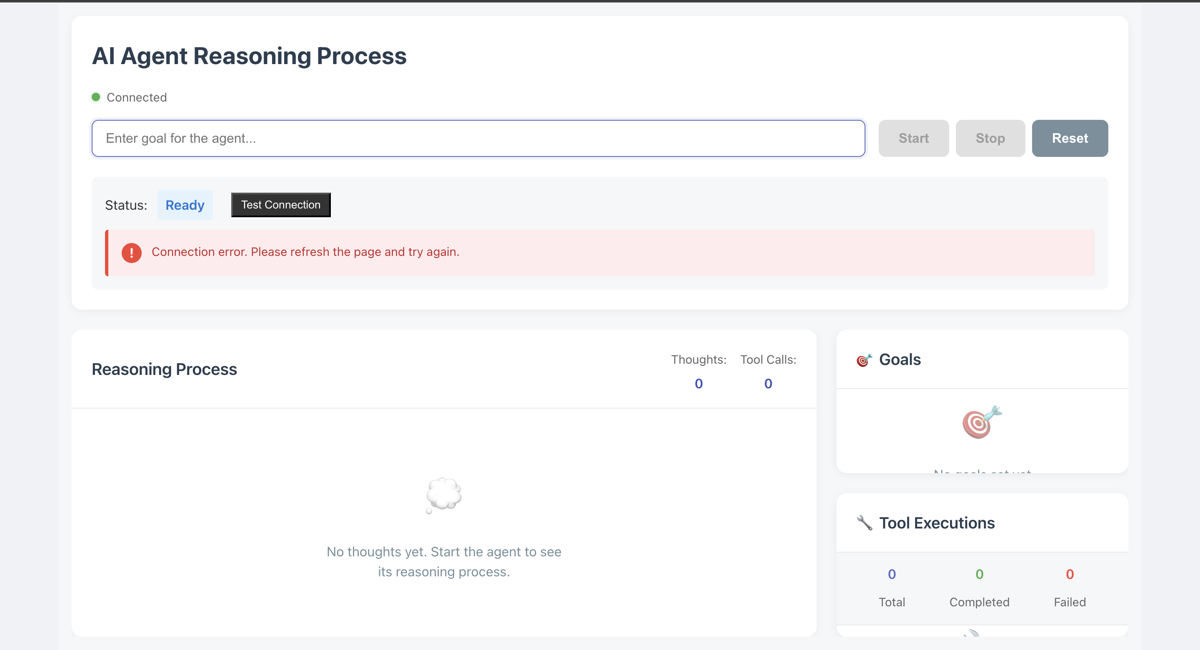The width and height of the screenshot is (1200, 650).
Task: Run the Test Connection button
Action: click(x=281, y=205)
